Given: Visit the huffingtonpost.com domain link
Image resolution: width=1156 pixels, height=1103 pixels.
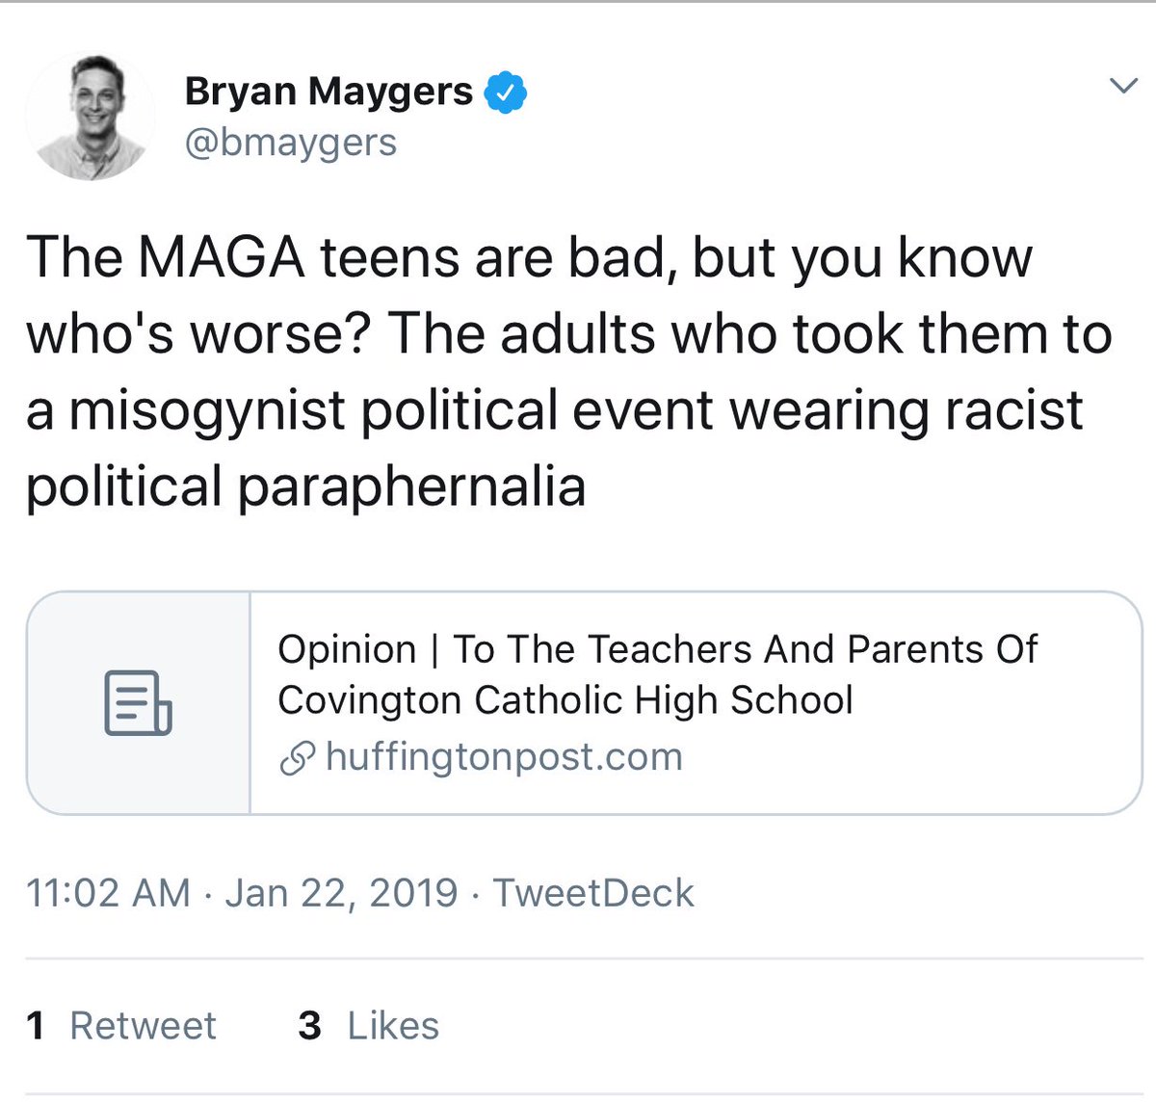Looking at the screenshot, I should click(x=504, y=757).
